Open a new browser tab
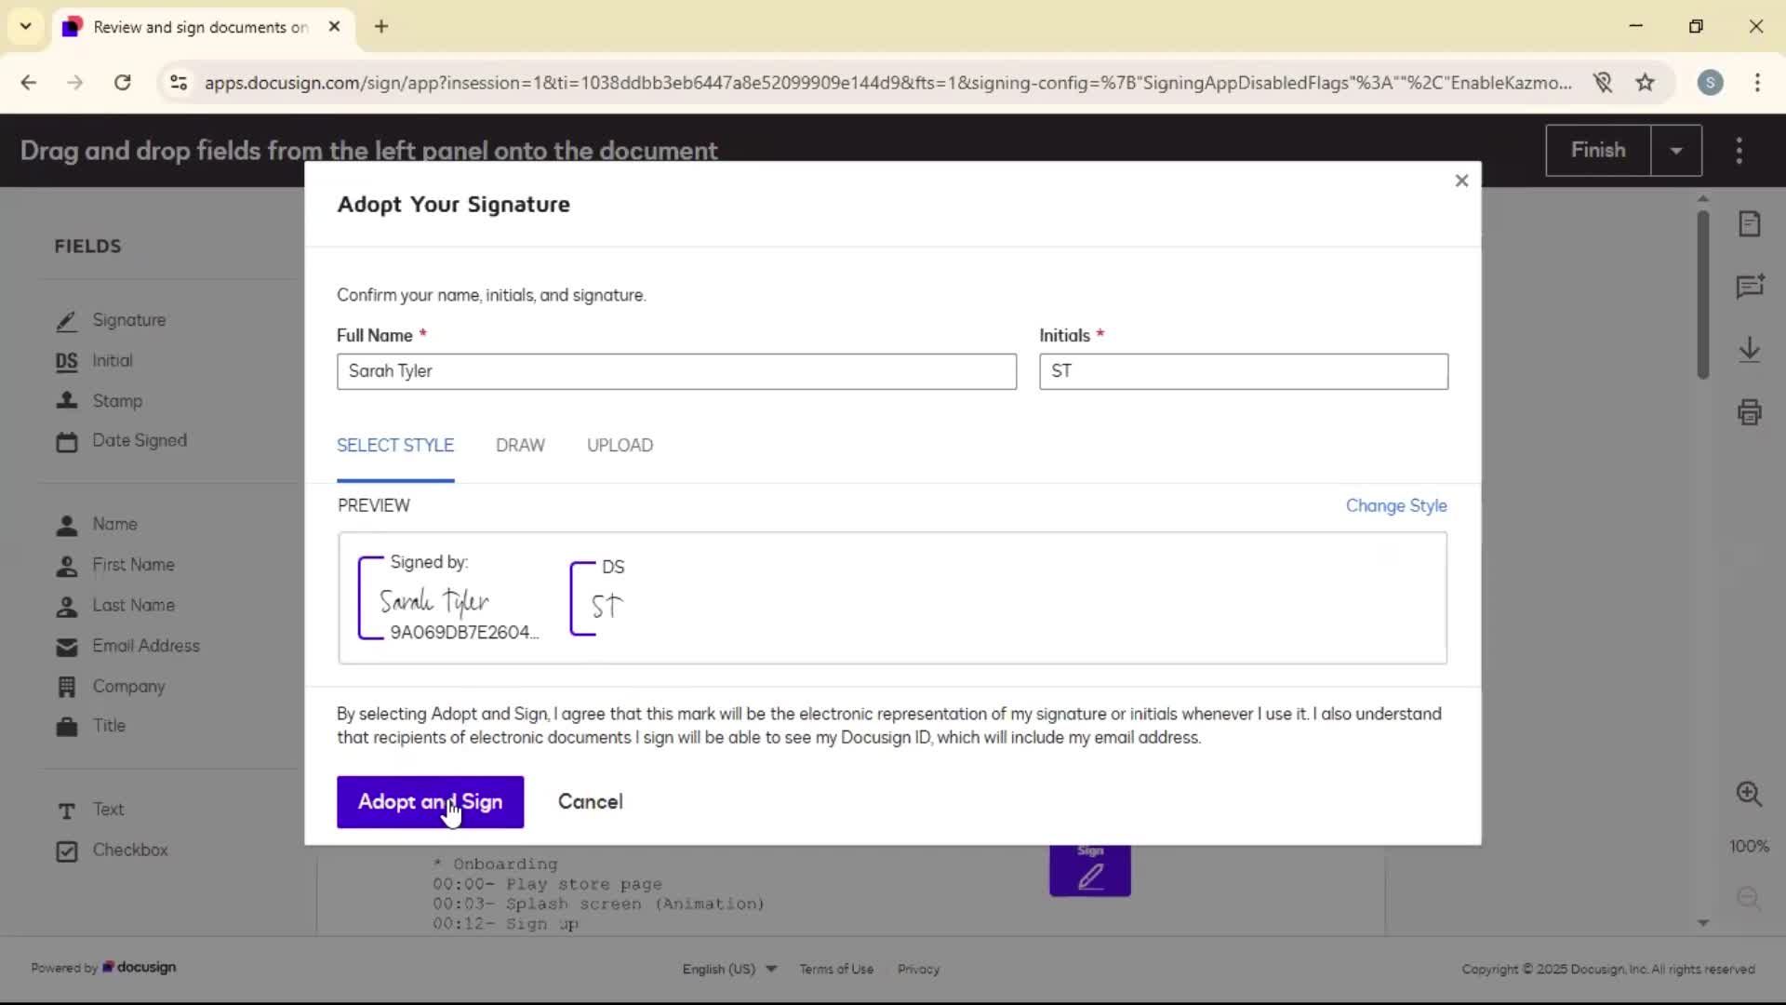The width and height of the screenshot is (1786, 1005). 381,26
